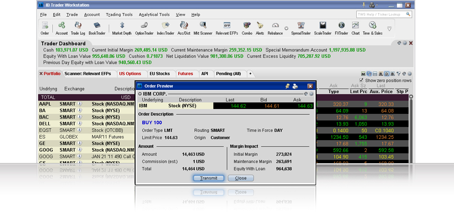The width and height of the screenshot is (454, 220).
Task: Open the Trading Tools menu
Action: [x=119, y=14]
